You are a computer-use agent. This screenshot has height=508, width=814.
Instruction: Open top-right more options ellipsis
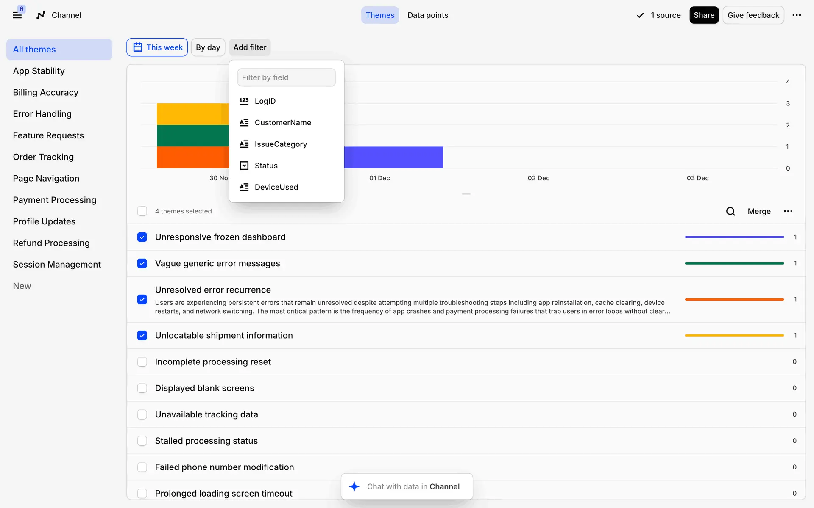797,15
